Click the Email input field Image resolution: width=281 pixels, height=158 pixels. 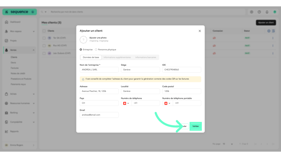(x=99, y=115)
